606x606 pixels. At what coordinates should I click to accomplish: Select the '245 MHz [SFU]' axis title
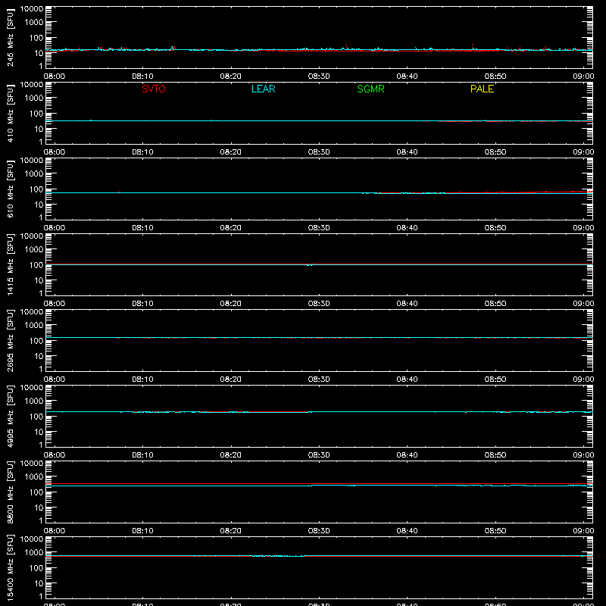(x=10, y=37)
